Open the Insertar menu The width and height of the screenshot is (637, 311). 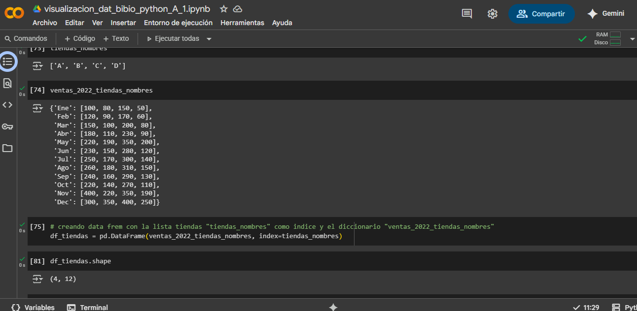click(x=123, y=23)
